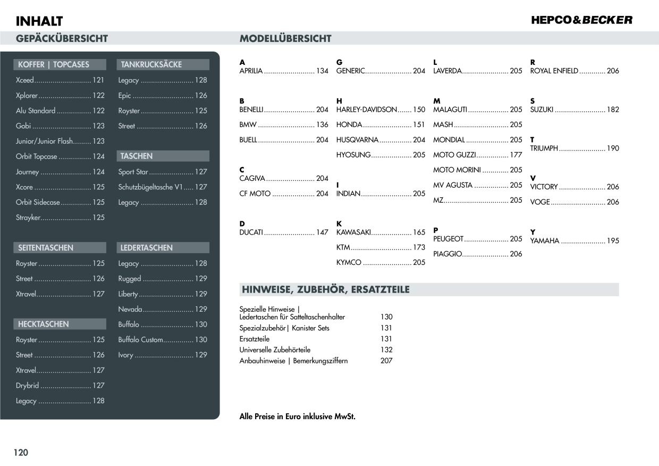Click the HUSQVARNA entry

pos(381,140)
